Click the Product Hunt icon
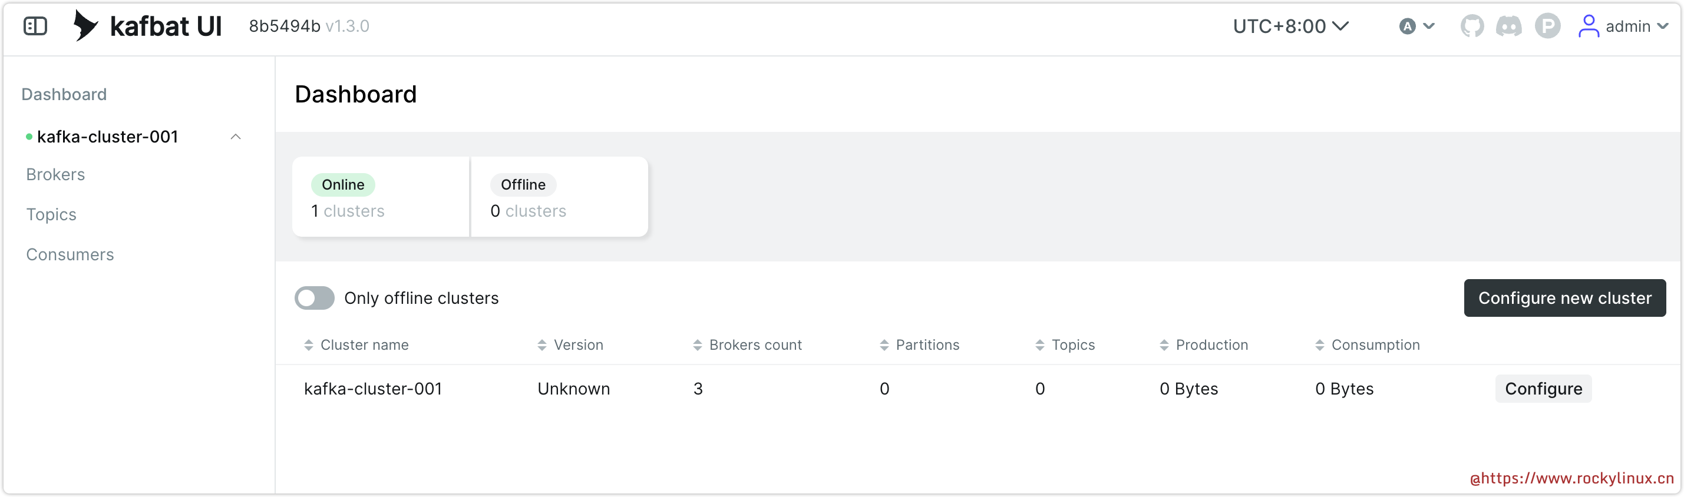Image resolution: width=1684 pixels, height=497 pixels. click(1547, 26)
